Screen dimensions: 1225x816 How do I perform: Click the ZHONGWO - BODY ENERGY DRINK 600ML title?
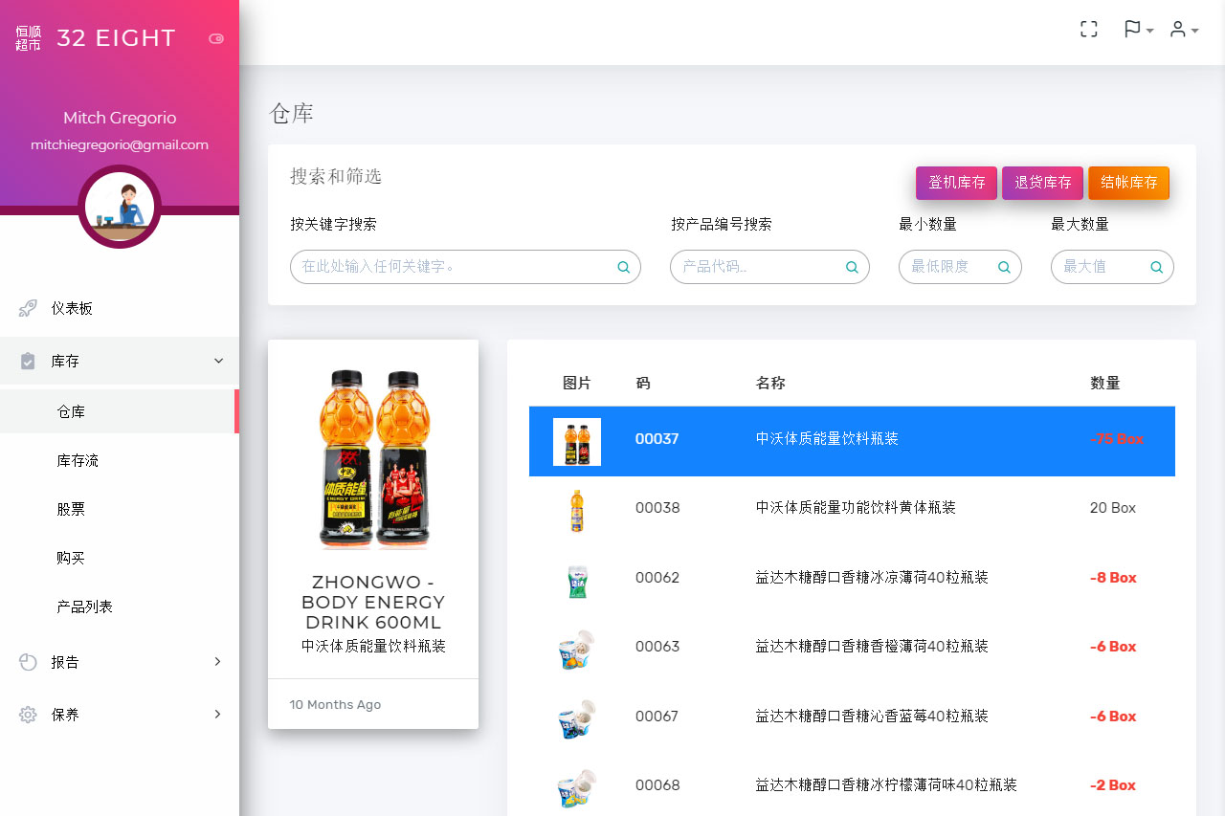373,603
